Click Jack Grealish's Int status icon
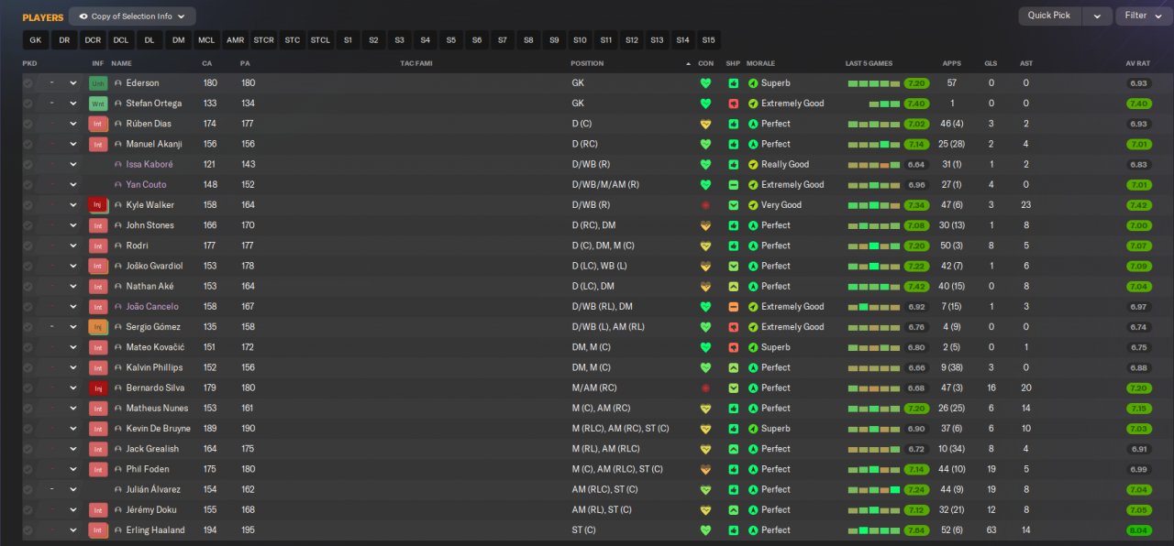Screen dimensions: 1174x546 click(98, 449)
